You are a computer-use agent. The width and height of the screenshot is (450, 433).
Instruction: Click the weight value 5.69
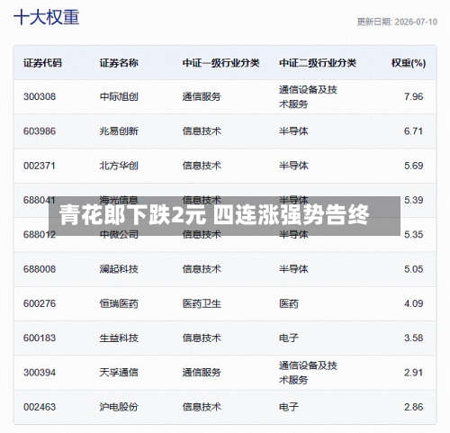413,166
